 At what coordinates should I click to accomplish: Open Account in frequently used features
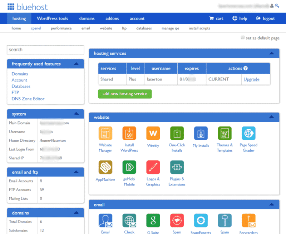tap(19, 80)
